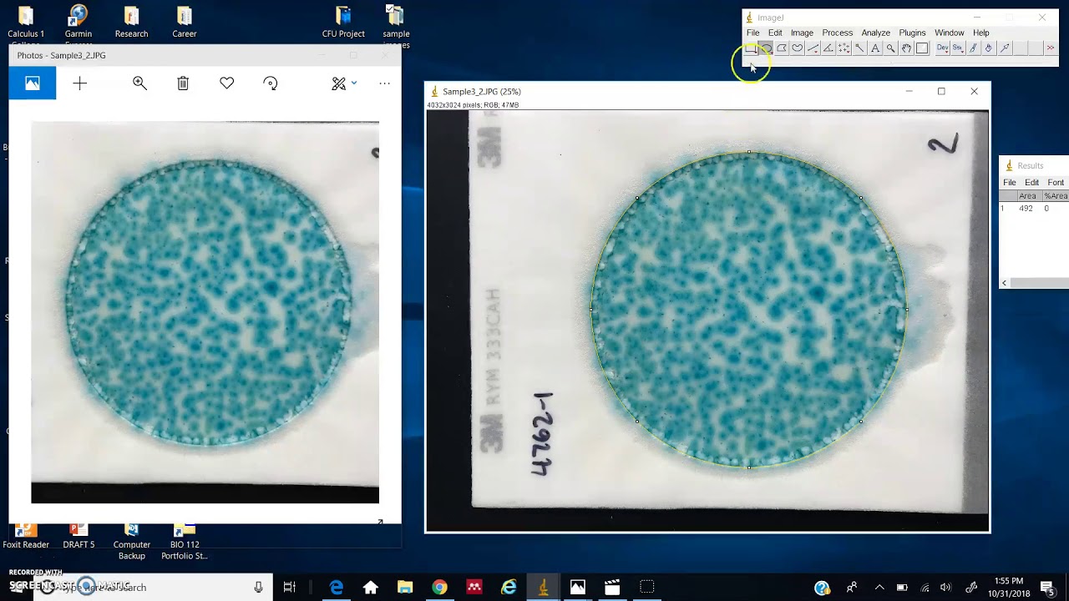Image resolution: width=1069 pixels, height=601 pixels.
Task: Select the Polygon selection tool in ImageJ
Action: [x=782, y=48]
